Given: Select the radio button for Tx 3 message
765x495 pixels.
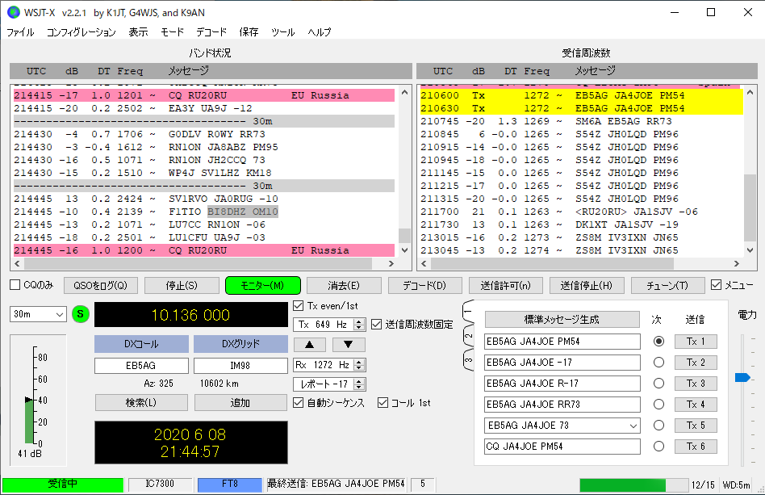Looking at the screenshot, I should (658, 384).
